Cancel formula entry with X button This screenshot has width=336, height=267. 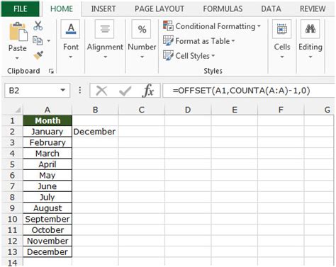coord(101,91)
